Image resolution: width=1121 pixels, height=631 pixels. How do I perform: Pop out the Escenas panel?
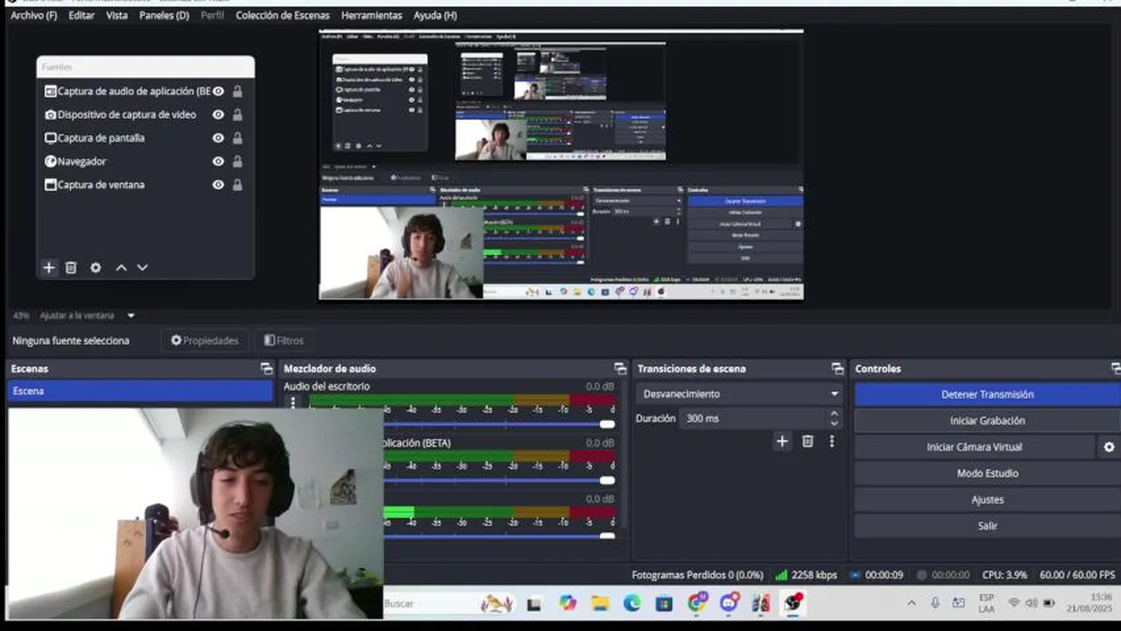click(267, 369)
